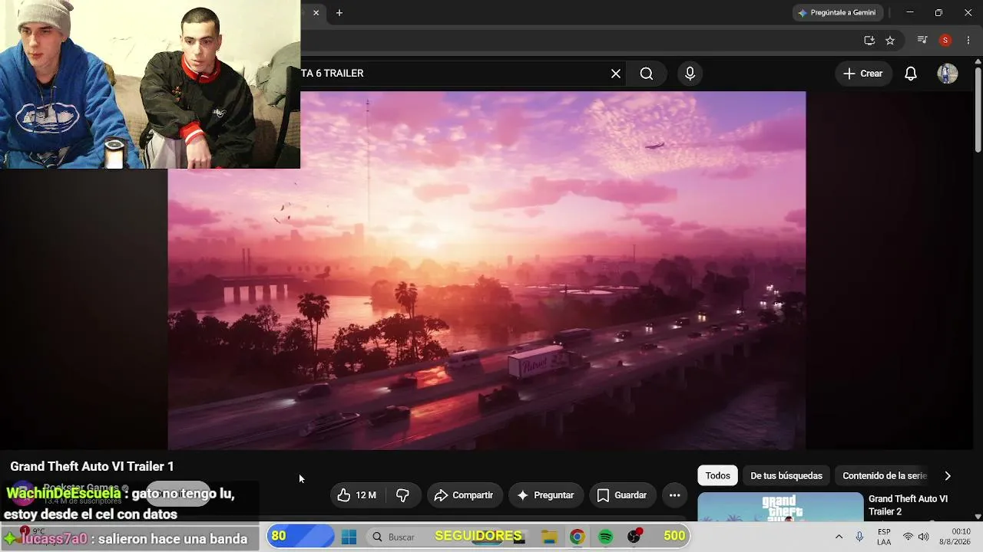
Task: Save the video with Guardar
Action: (x=623, y=495)
